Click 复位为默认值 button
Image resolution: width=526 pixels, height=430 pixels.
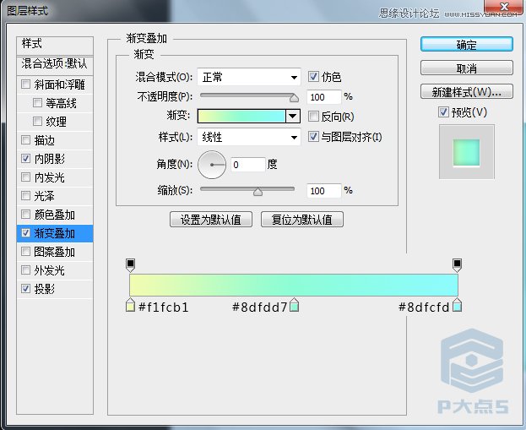(302, 220)
